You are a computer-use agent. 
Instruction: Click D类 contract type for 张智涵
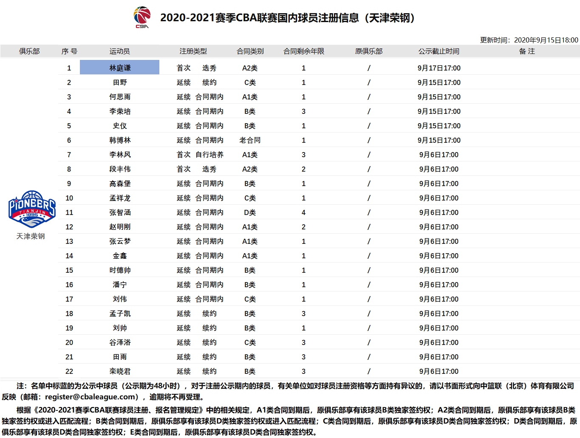(250, 212)
